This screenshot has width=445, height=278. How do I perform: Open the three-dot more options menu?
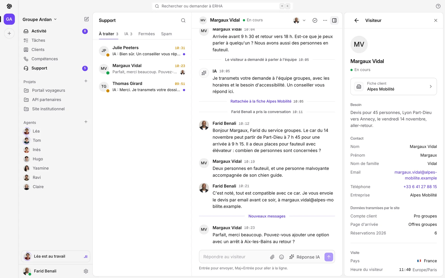pyautogui.click(x=325, y=20)
